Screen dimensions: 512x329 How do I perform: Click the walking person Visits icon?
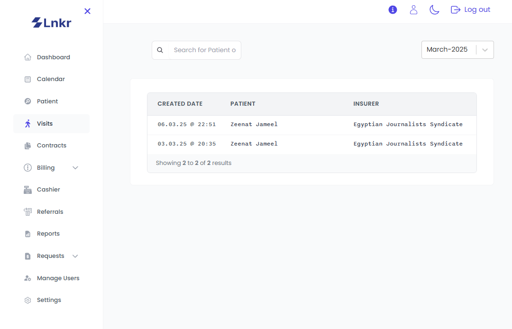click(28, 124)
